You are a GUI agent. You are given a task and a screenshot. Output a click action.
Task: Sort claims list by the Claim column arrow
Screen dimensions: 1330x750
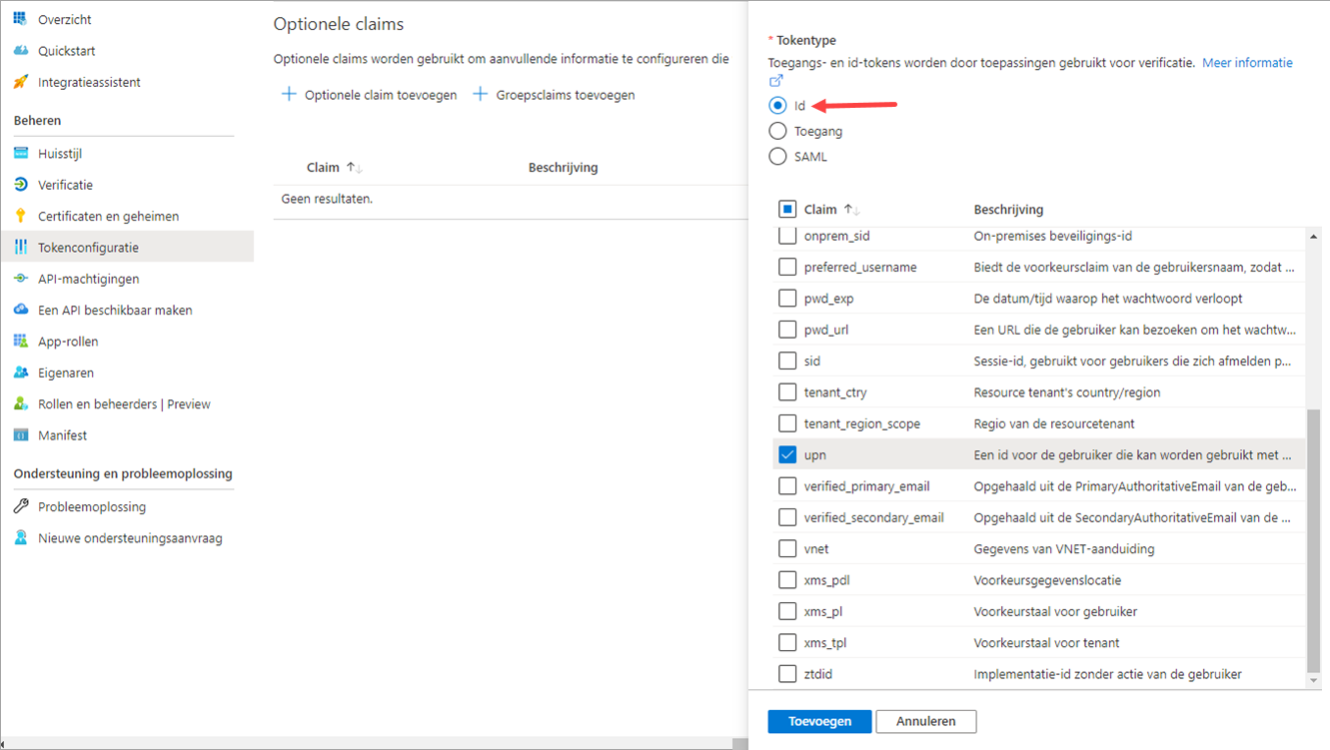pos(851,210)
